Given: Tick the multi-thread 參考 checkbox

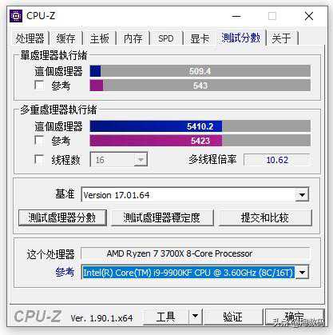Looking at the screenshot, I should 39,141.
